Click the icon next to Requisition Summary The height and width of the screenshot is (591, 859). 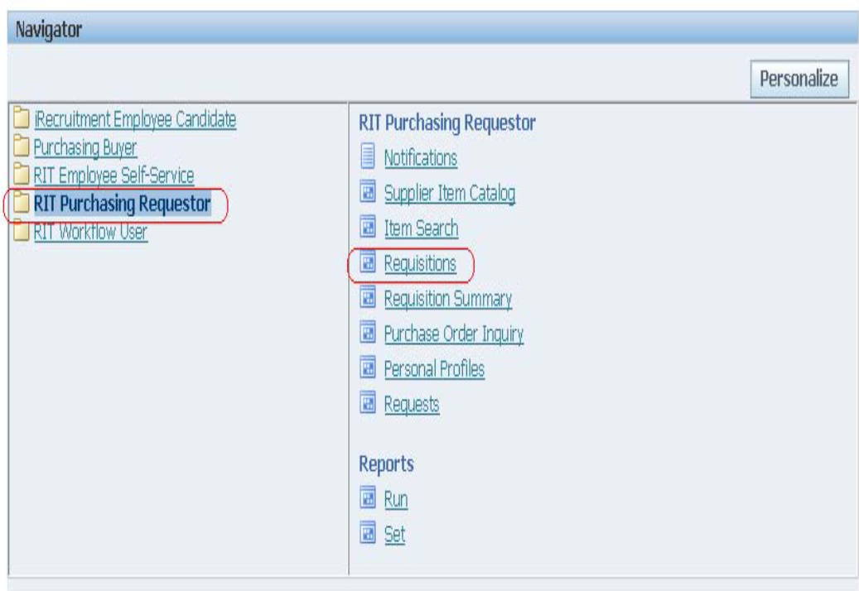(x=368, y=299)
